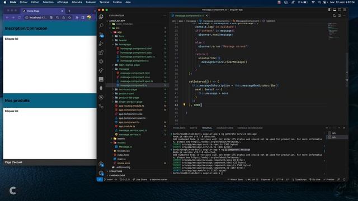Switch to the SORTIE panel tab

193,128
